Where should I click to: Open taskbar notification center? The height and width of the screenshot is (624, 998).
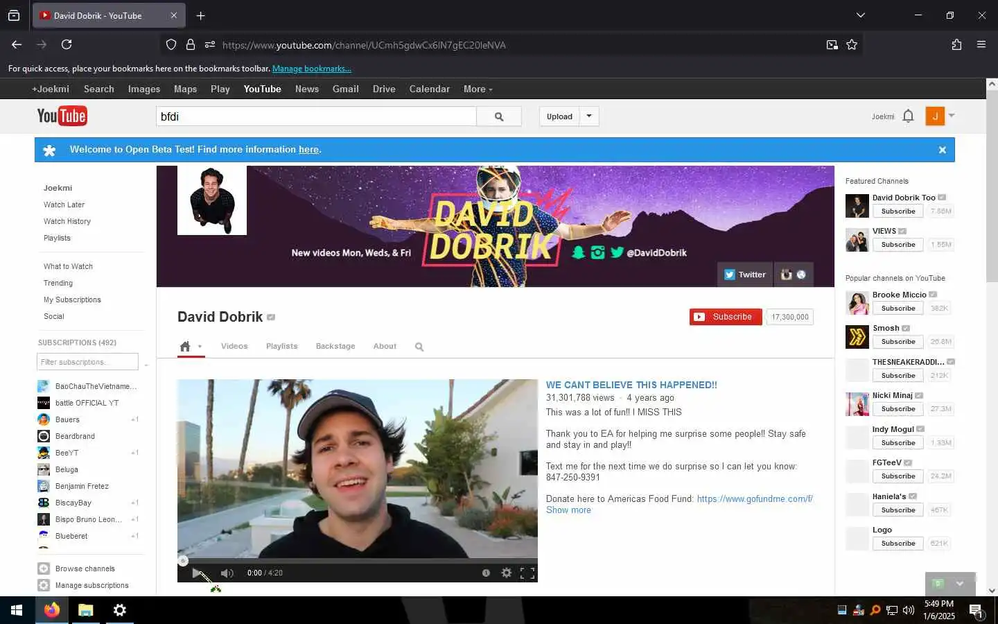977,611
